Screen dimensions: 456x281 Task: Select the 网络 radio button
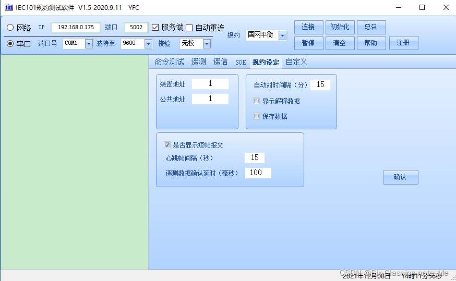(x=10, y=28)
